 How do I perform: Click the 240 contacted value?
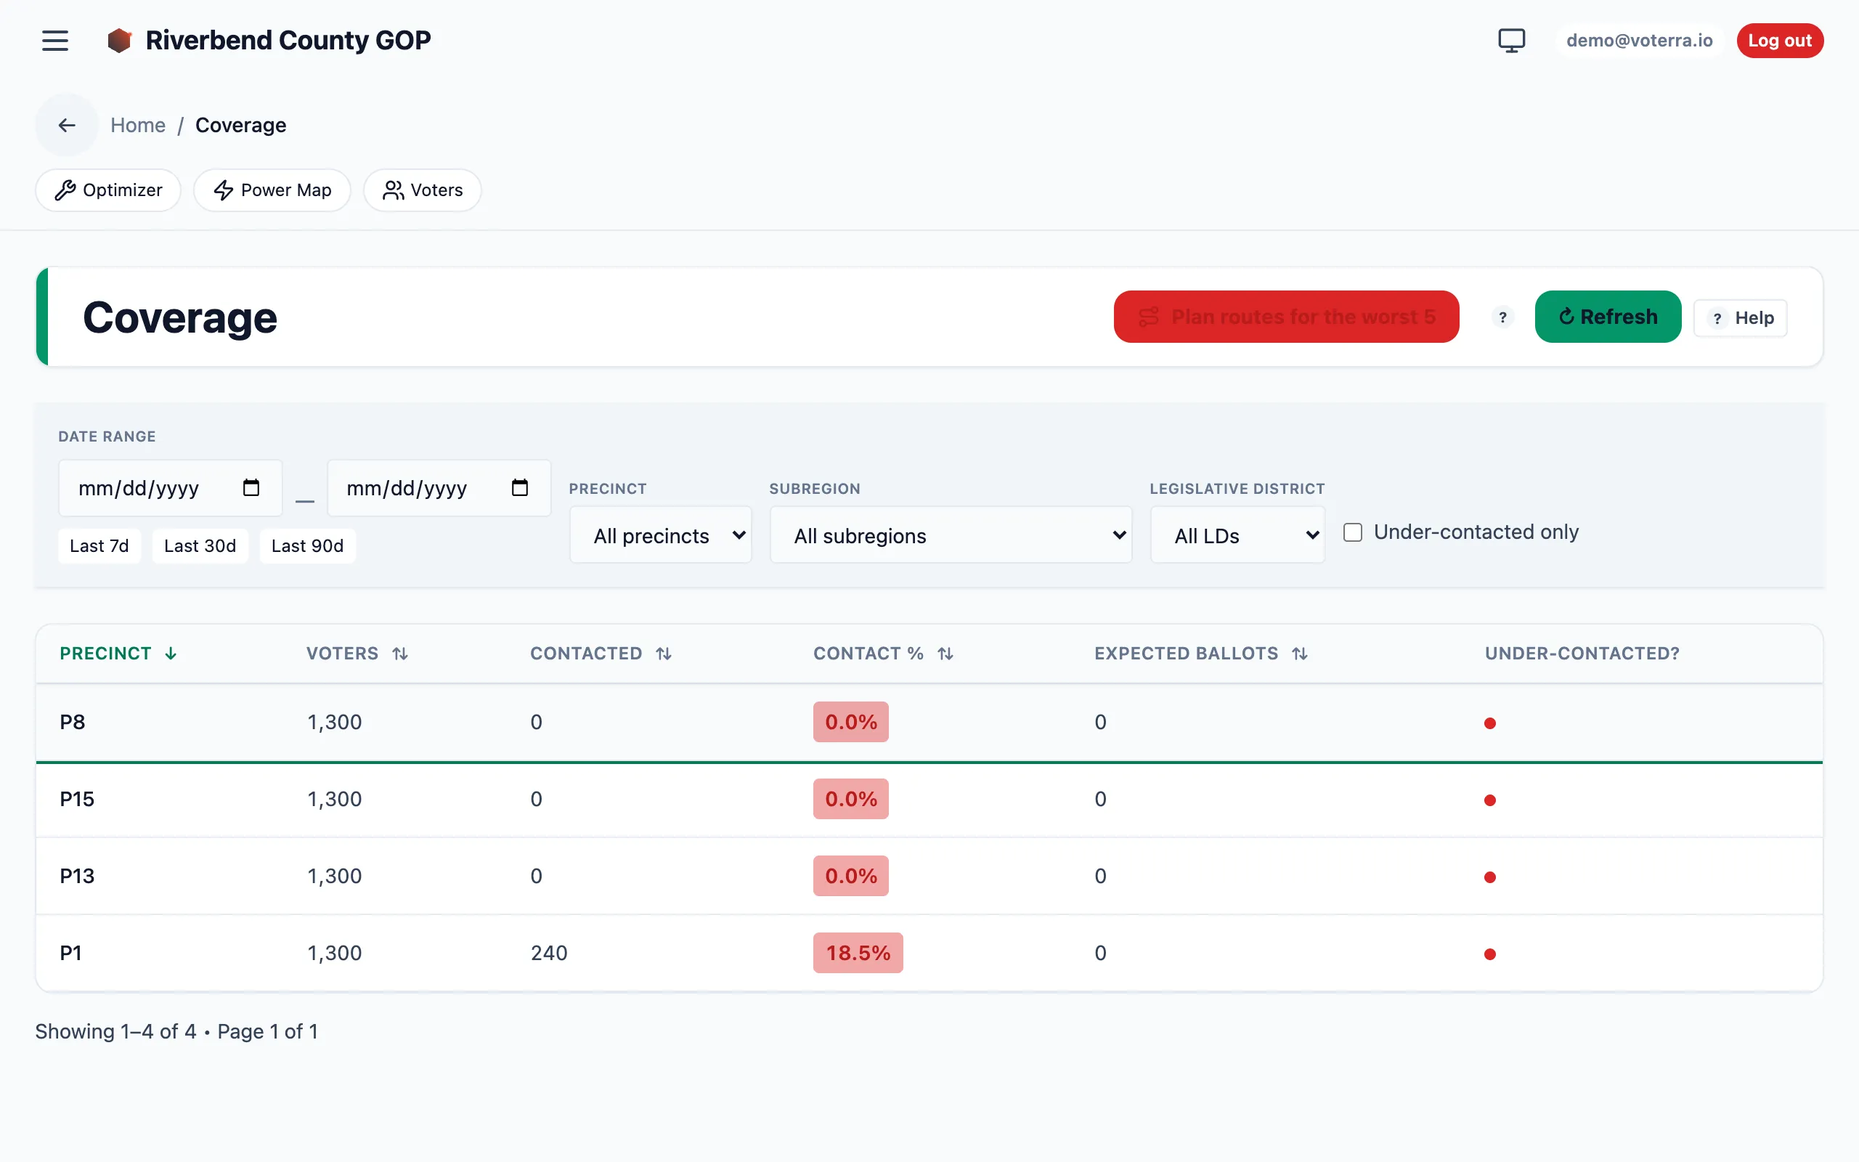tap(548, 953)
